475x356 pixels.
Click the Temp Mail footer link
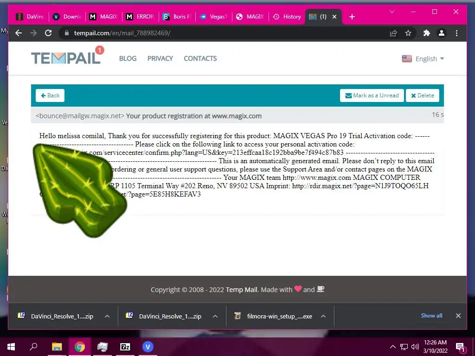tap(241, 290)
